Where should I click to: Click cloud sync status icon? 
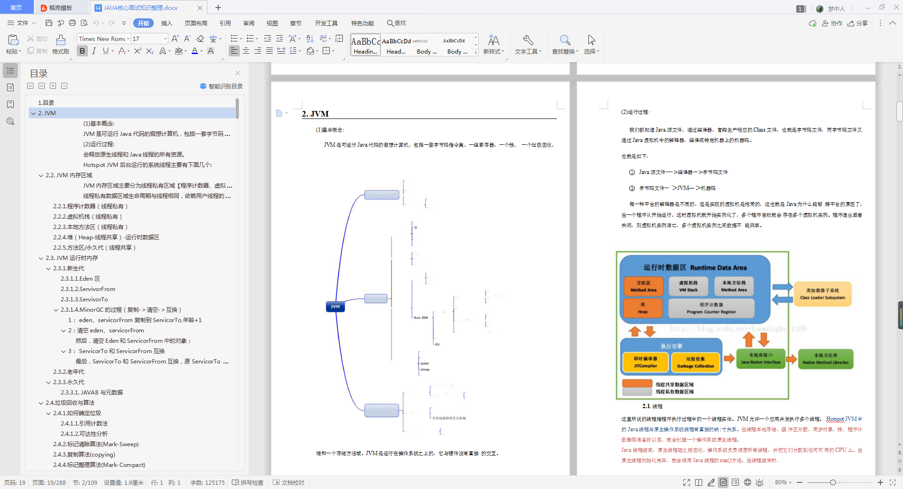(x=812, y=23)
